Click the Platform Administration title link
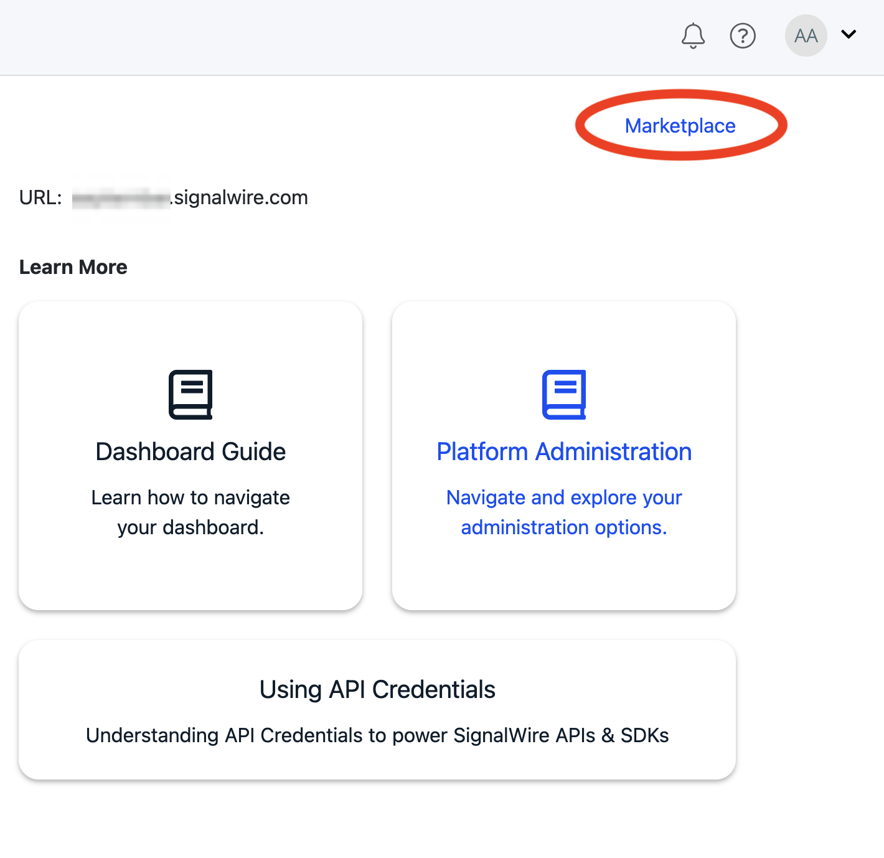The image size is (884, 858). 564,451
